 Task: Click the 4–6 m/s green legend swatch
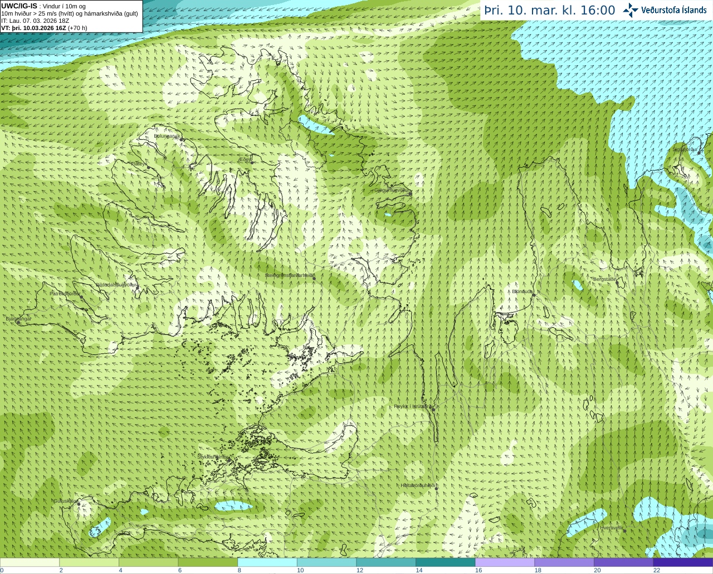point(149,562)
